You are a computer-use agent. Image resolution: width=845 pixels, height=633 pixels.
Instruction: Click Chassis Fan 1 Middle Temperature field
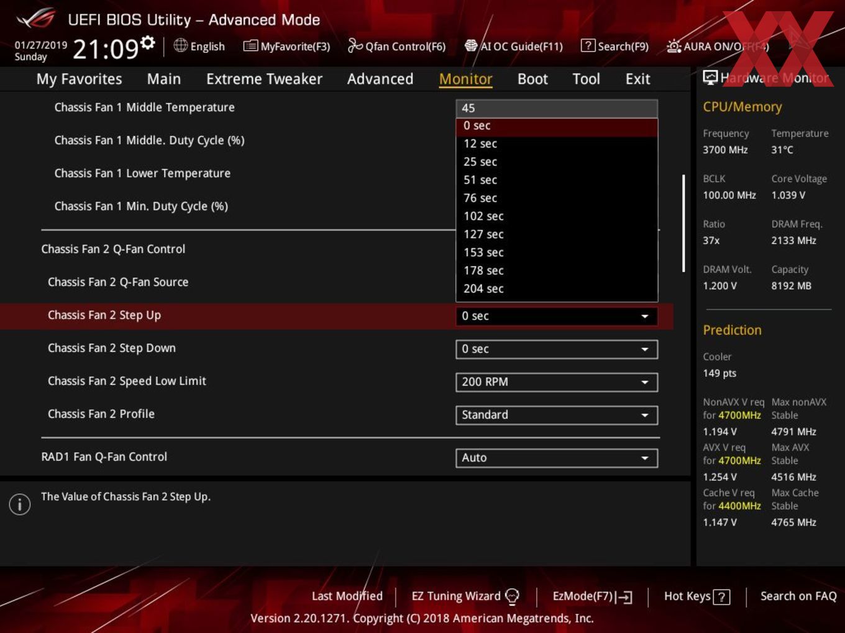click(x=557, y=108)
